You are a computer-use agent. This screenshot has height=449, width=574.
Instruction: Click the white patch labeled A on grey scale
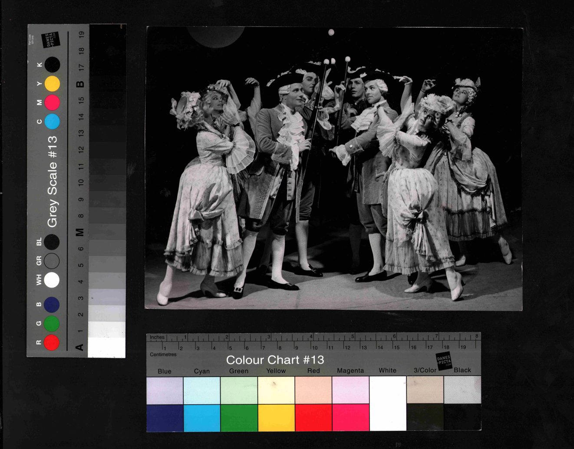106,347
